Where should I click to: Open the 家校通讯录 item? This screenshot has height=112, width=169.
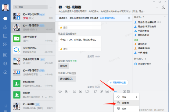(x=33, y=84)
